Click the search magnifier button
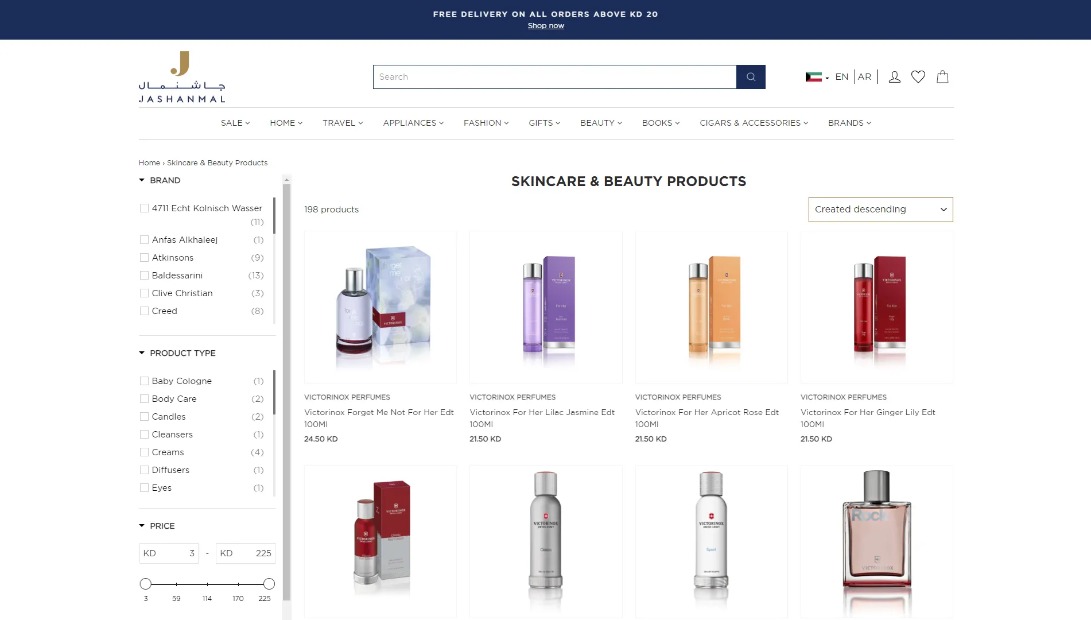The width and height of the screenshot is (1091, 620). (751, 77)
